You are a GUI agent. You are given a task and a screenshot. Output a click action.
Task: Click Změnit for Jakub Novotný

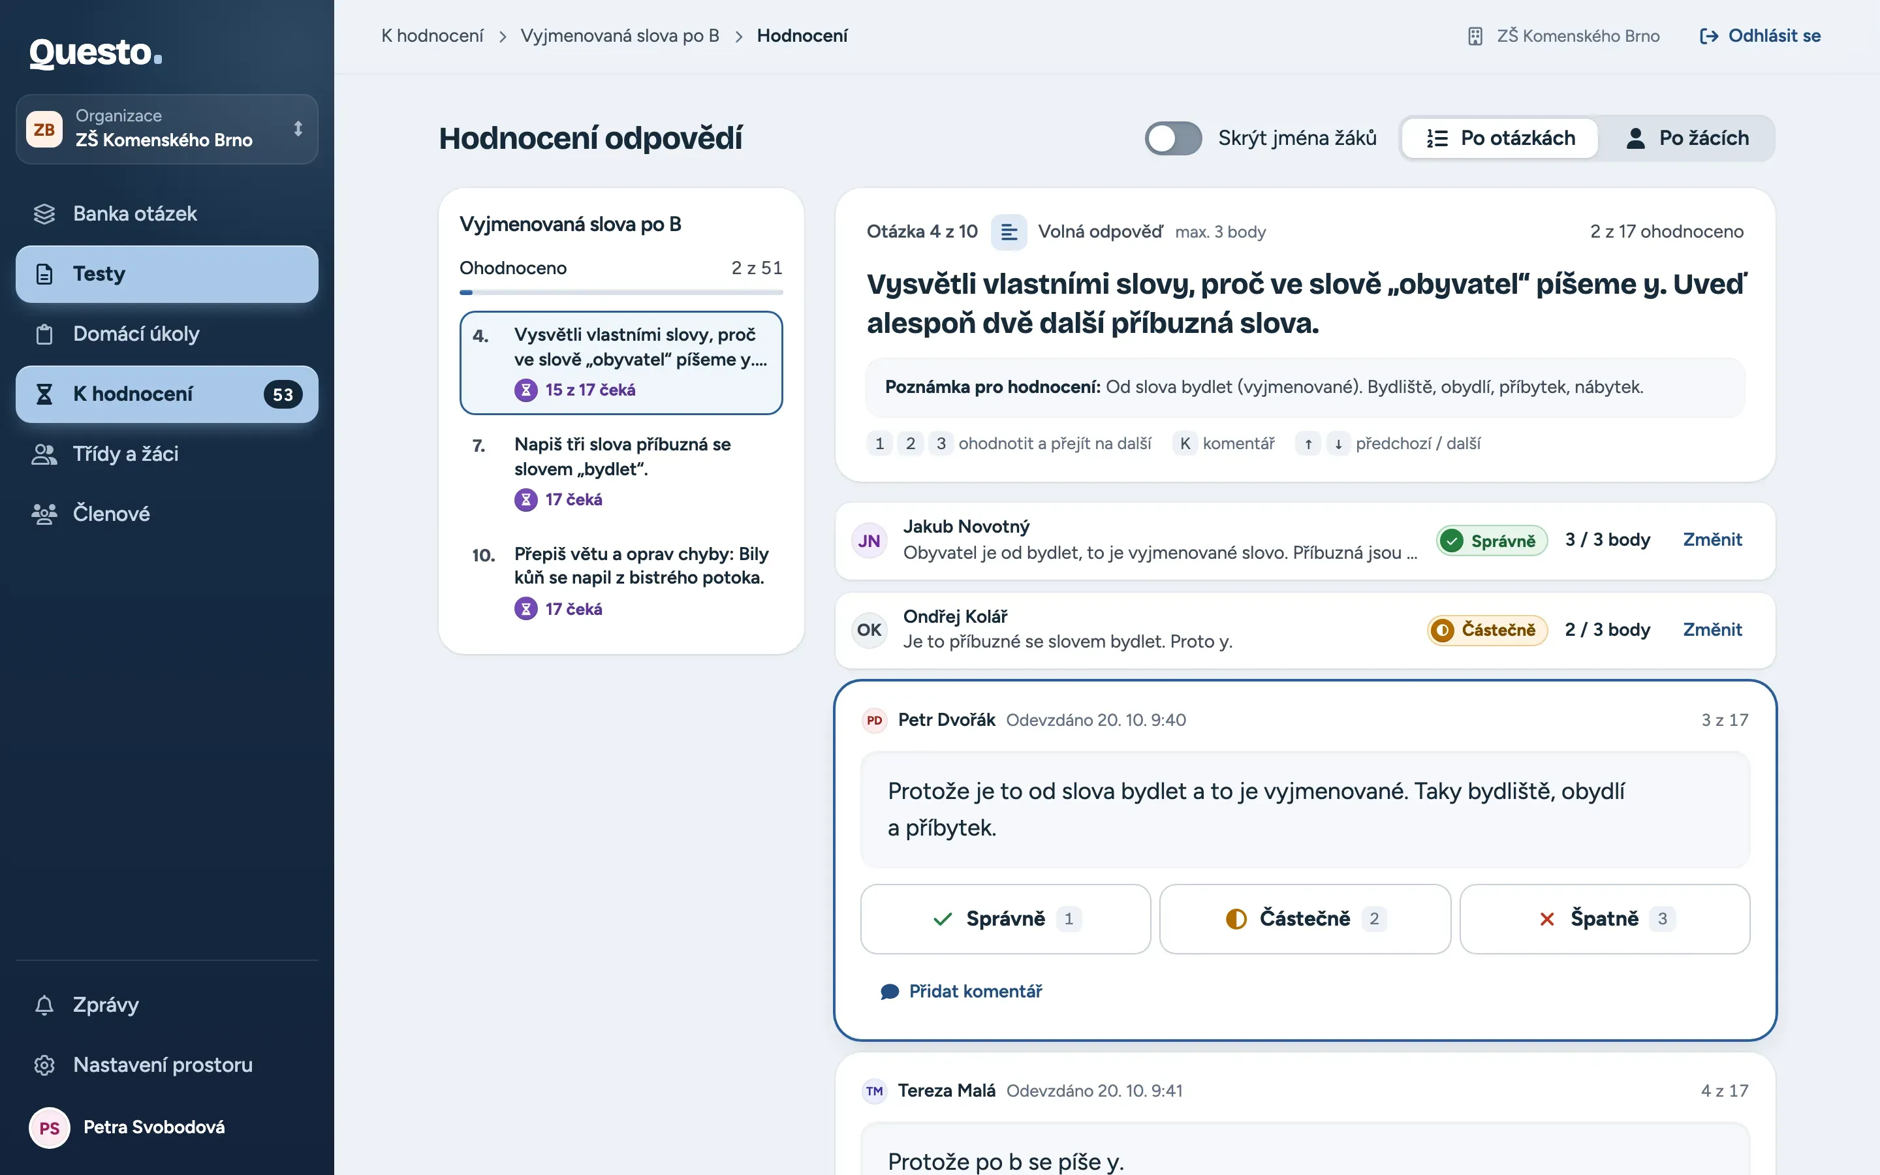(1712, 540)
